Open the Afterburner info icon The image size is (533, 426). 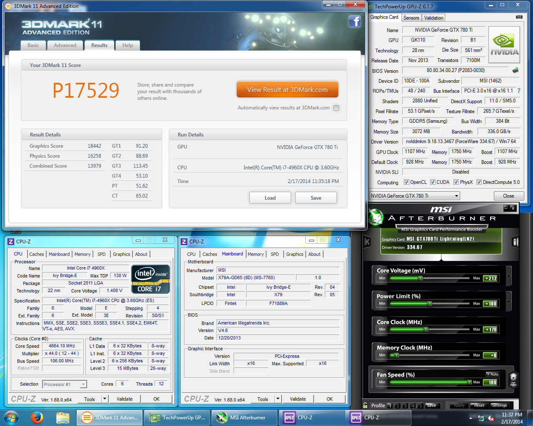click(516, 242)
